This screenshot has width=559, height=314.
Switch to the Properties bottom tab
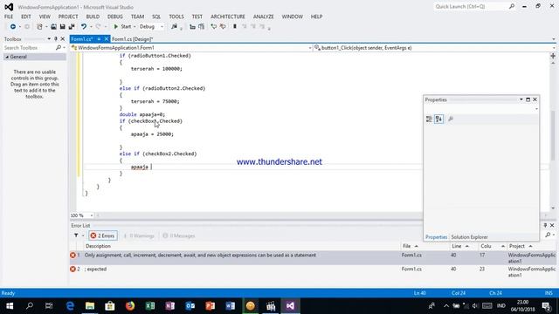click(436, 237)
